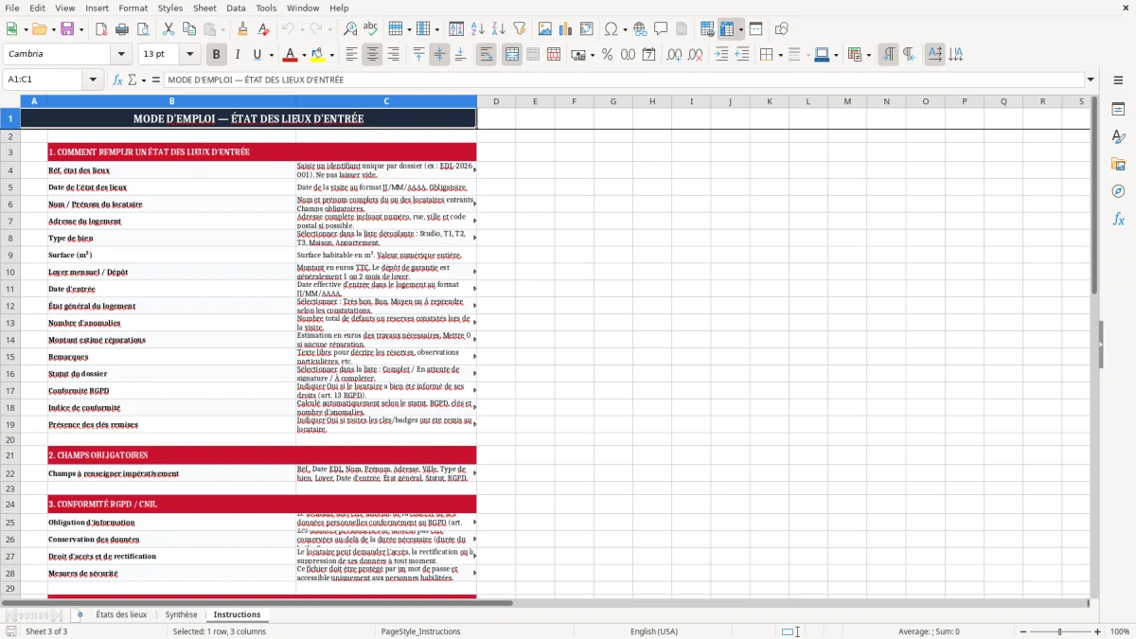Click Sort Descending icon
The width and height of the screenshot is (1136, 639).
498,29
